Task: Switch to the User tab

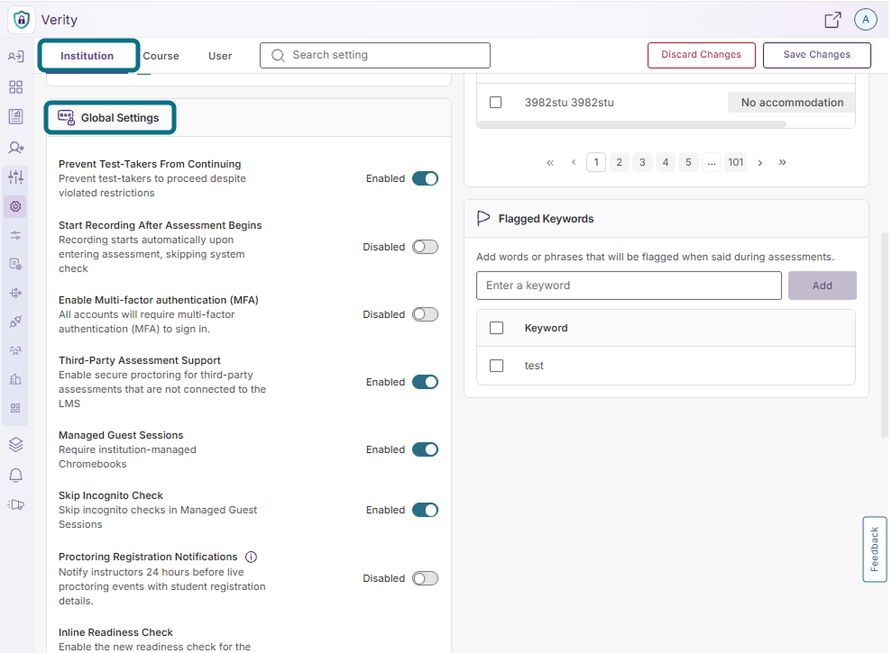Action: [x=220, y=56]
